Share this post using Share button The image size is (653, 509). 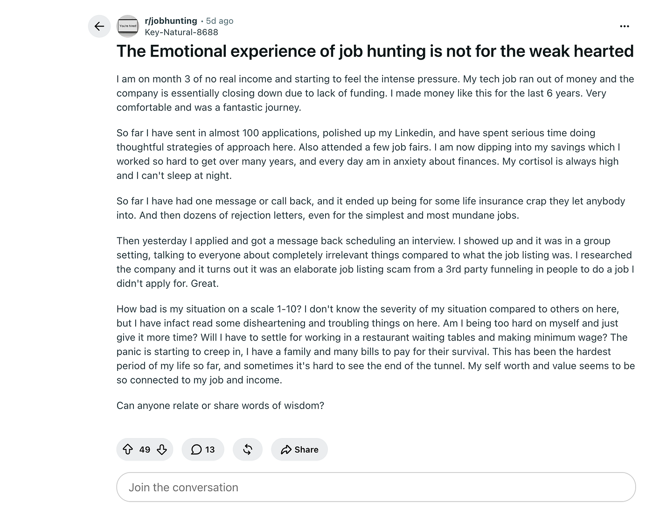point(299,449)
